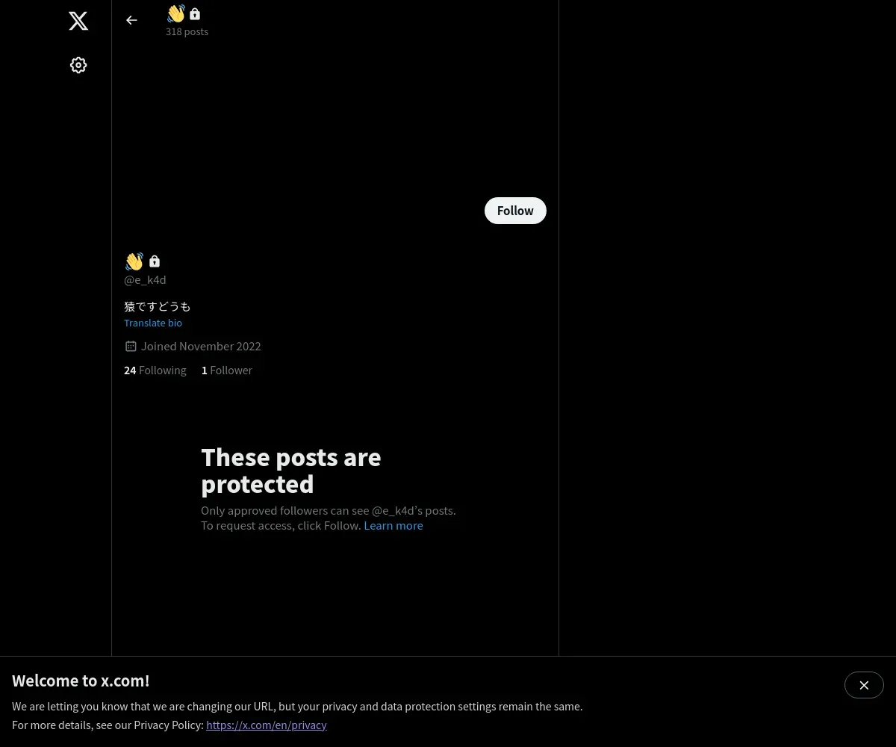View the 1 Follower list
Screen dimensions: 896x747
tap(227, 370)
